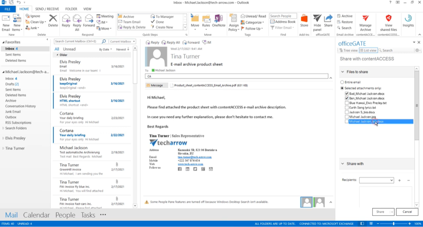The image size is (423, 227).
Task: Select the Entire email radio button
Action: pos(342,82)
